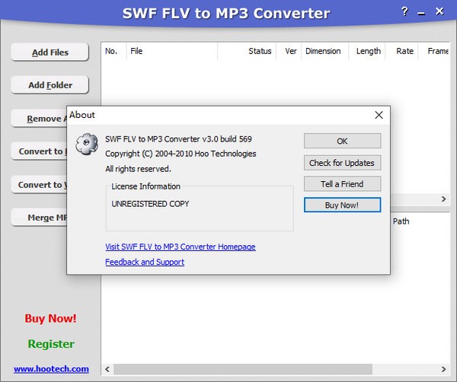457x382 pixels.
Task: Click the green Register link
Action: pyautogui.click(x=51, y=344)
